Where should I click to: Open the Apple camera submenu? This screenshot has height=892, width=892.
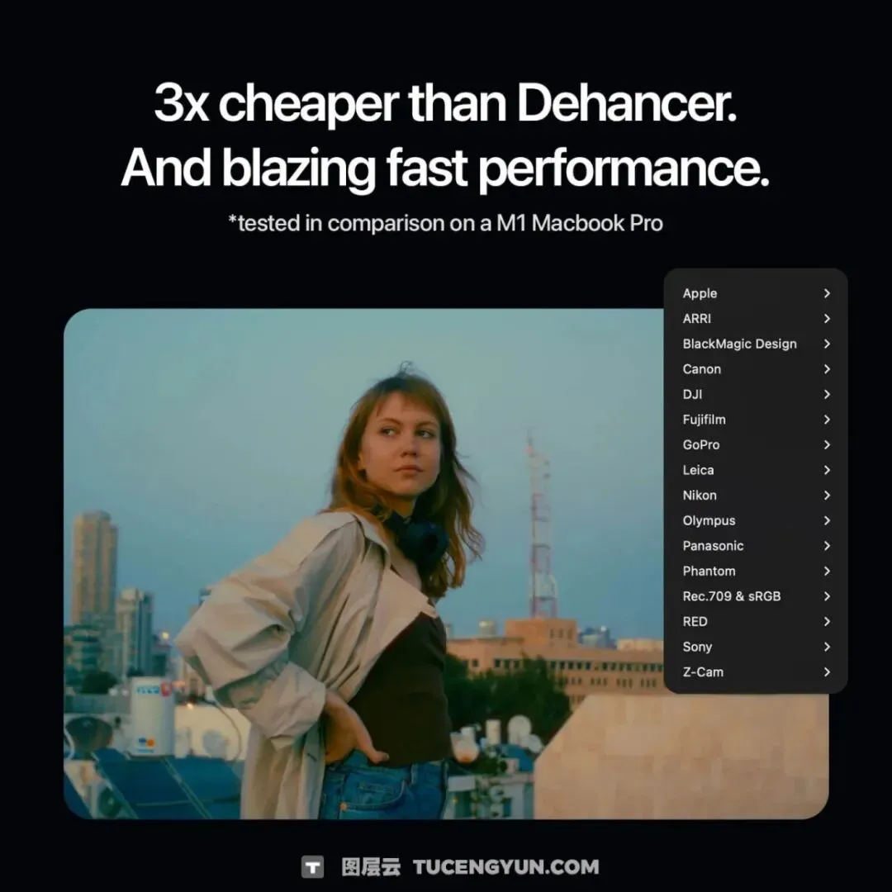pyautogui.click(x=756, y=293)
